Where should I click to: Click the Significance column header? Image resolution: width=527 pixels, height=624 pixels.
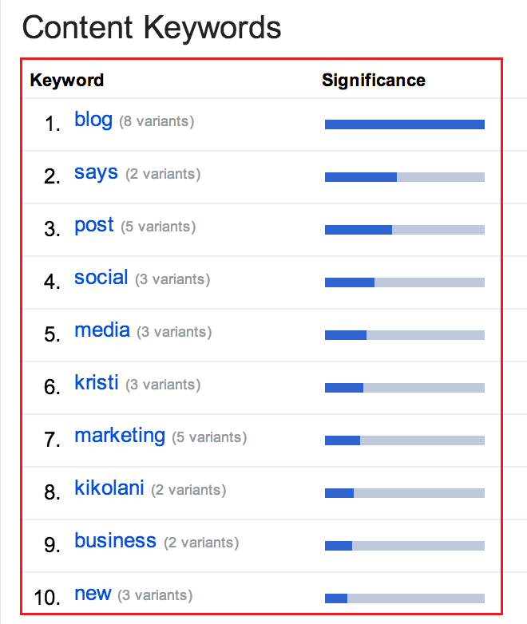(x=374, y=81)
